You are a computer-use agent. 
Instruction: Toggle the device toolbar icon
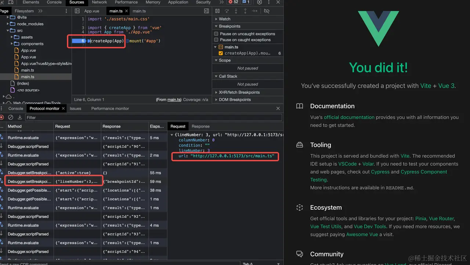click(x=11, y=2)
